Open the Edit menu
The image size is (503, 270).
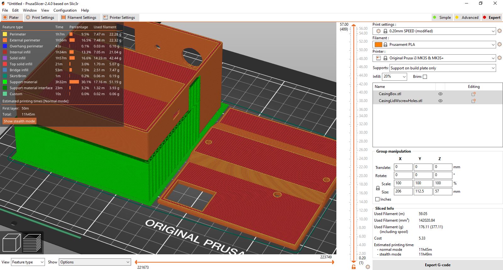coord(15,10)
